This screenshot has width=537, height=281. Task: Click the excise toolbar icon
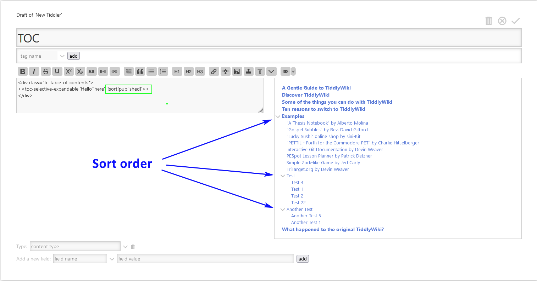pyautogui.click(x=226, y=71)
